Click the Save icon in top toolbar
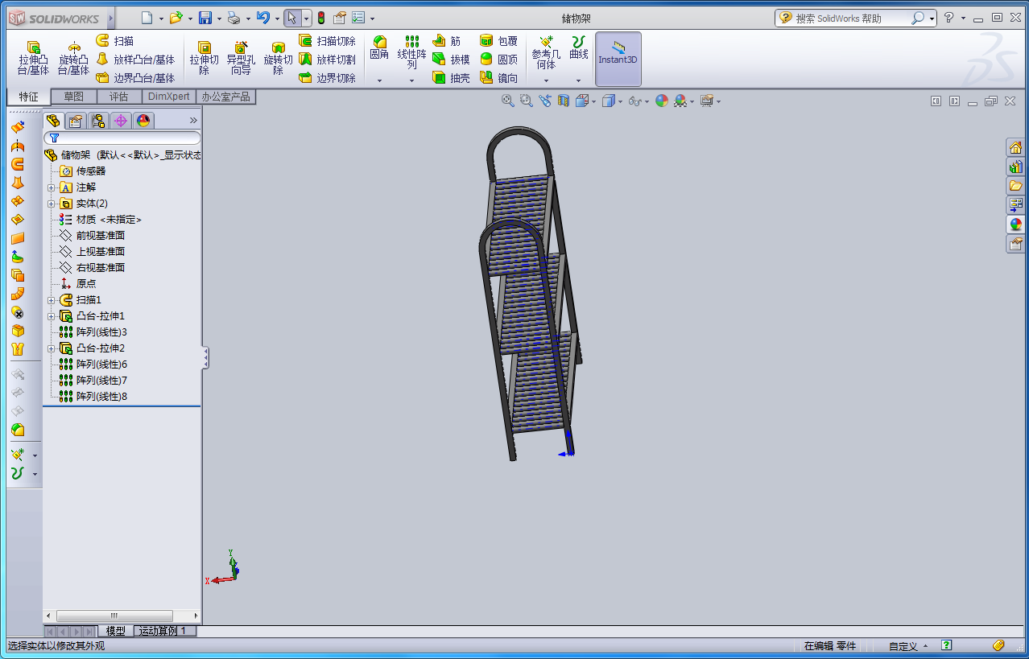 point(205,18)
